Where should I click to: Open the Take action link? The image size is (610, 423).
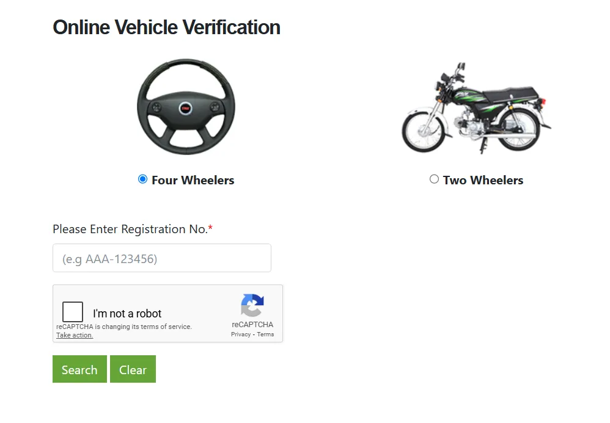tap(75, 335)
